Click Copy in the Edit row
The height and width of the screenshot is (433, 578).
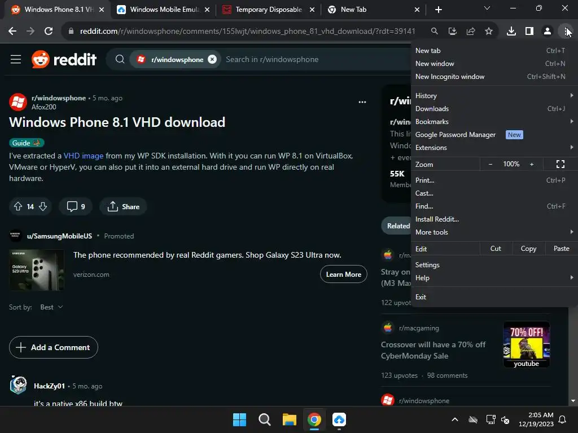(528, 249)
